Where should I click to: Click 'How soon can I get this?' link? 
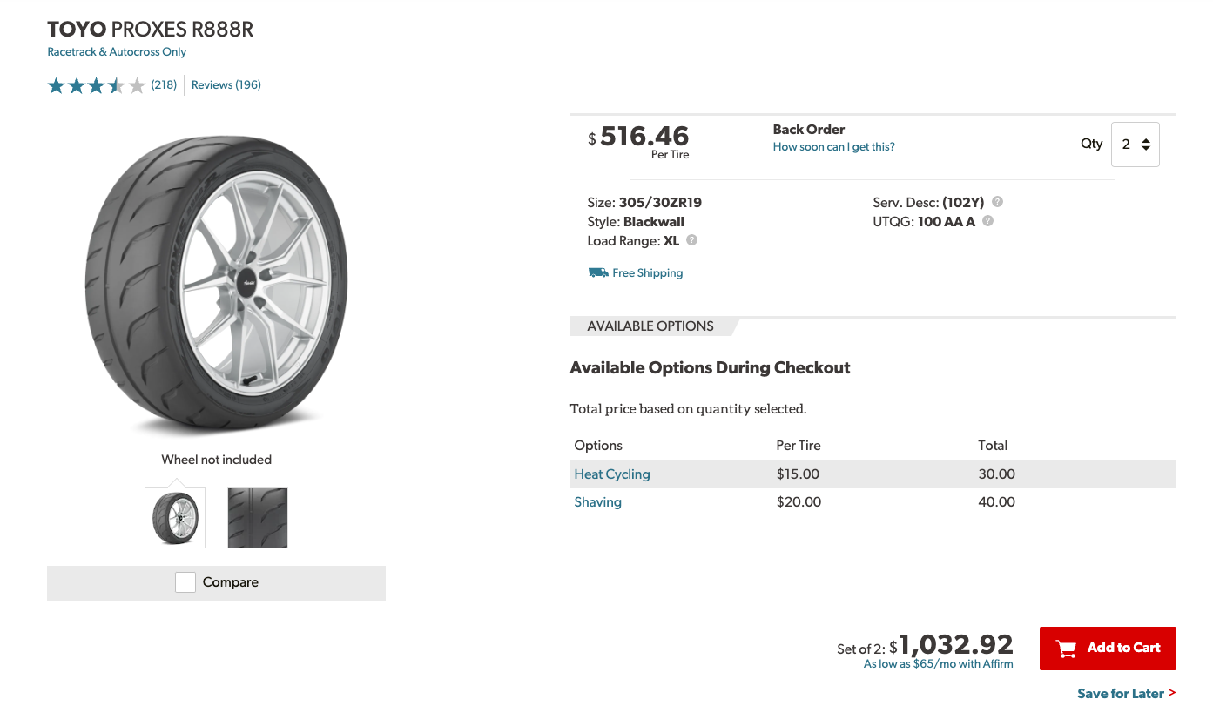click(833, 147)
